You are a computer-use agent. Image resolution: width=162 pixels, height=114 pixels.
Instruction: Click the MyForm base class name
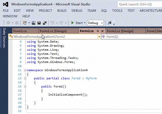[91, 79]
